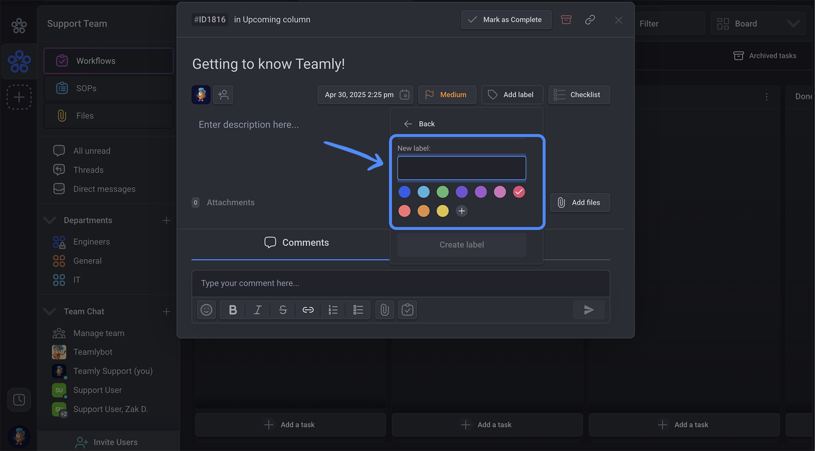Add a new workspace with the dashed plus

tap(19, 97)
